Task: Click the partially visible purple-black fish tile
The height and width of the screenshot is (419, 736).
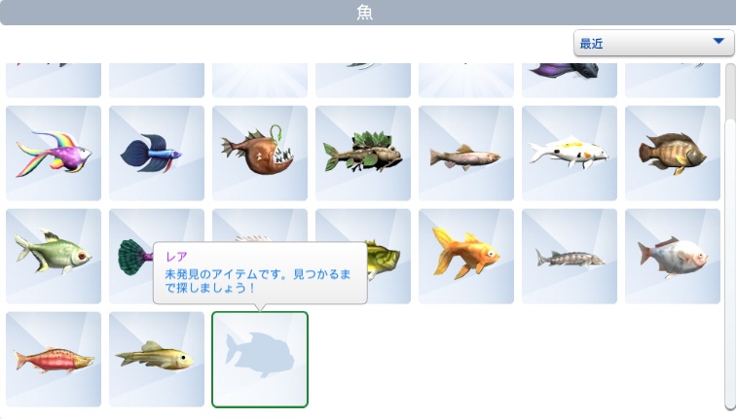Action: click(x=570, y=80)
